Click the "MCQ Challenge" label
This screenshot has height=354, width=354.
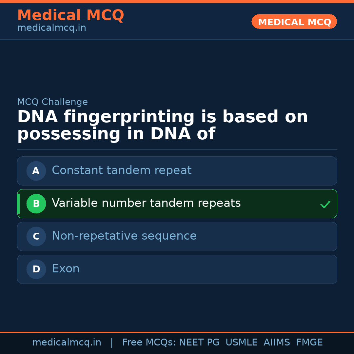(52, 102)
